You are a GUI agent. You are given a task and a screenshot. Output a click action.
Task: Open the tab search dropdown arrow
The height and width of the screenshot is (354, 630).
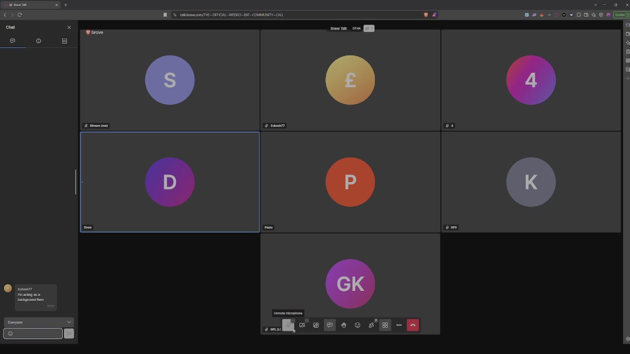[596, 5]
